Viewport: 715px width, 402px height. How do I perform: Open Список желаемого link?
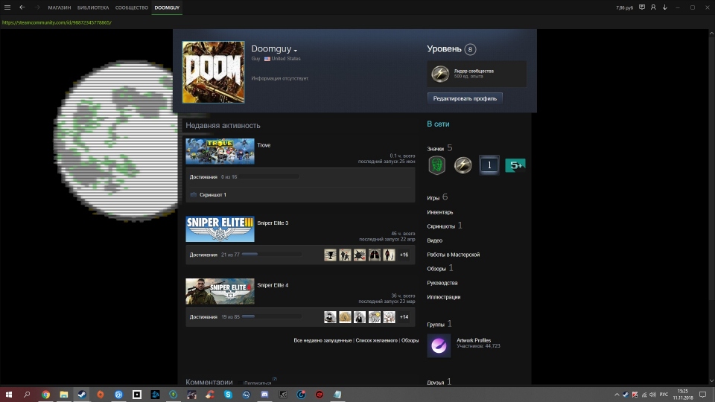[x=376, y=340]
